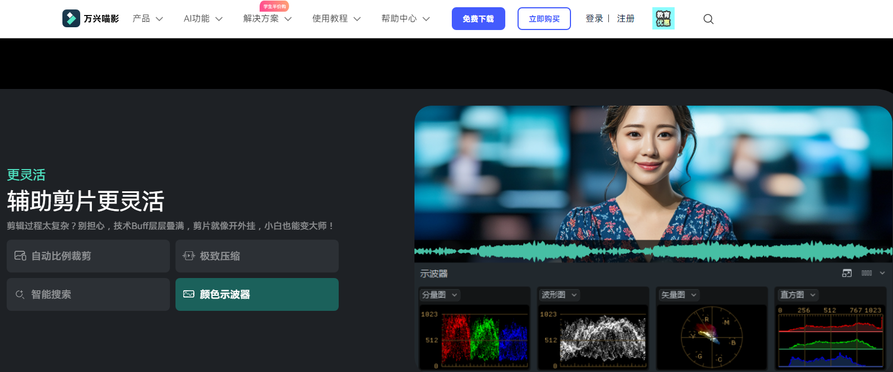
Task: Select the 极致压缩 feature card
Action: (257, 256)
